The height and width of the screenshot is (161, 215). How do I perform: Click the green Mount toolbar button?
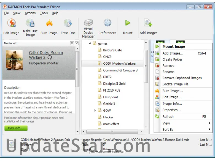pyautogui.click(x=128, y=27)
